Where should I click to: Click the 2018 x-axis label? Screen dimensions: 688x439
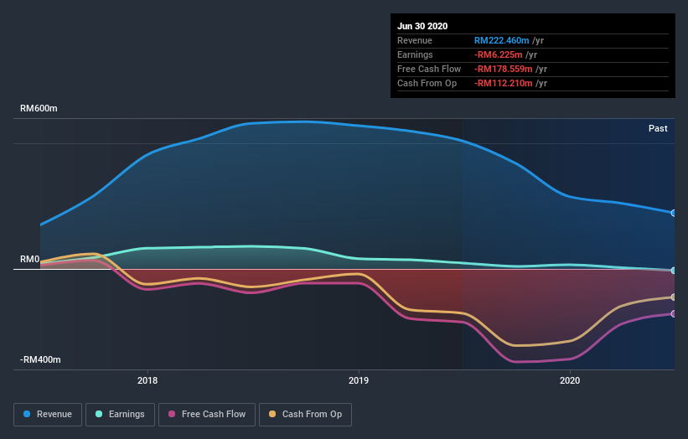147,380
